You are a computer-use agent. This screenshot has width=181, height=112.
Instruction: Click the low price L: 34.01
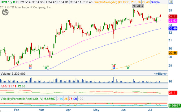(63, 2)
